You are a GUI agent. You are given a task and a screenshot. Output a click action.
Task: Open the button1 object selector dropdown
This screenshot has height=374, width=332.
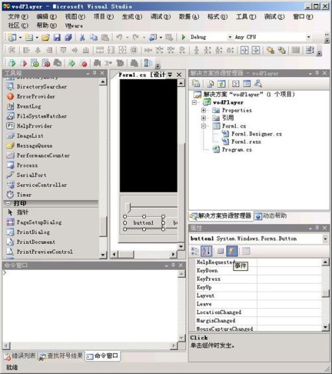(325, 238)
